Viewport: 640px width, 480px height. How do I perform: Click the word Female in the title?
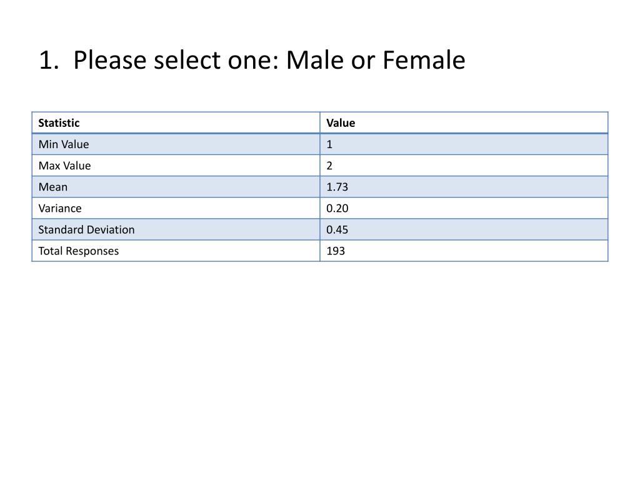pyautogui.click(x=424, y=61)
